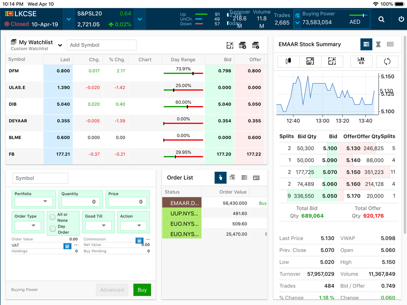Select EMAAR market depth view icon
407x305 pixels.
point(366,44)
